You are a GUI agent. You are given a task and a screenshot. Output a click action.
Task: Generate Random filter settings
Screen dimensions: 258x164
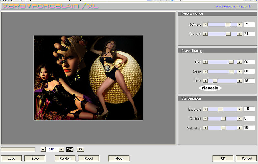[x=65, y=159]
